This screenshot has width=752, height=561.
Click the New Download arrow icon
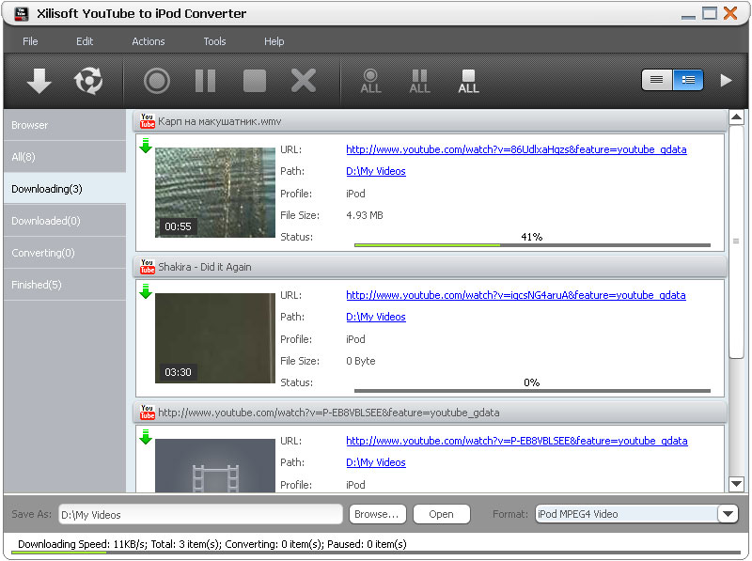pos(39,82)
